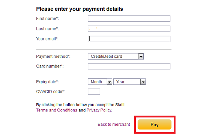Click the "Expiry date*:" label text
Screen dimensions: 212x137
pos(47,82)
